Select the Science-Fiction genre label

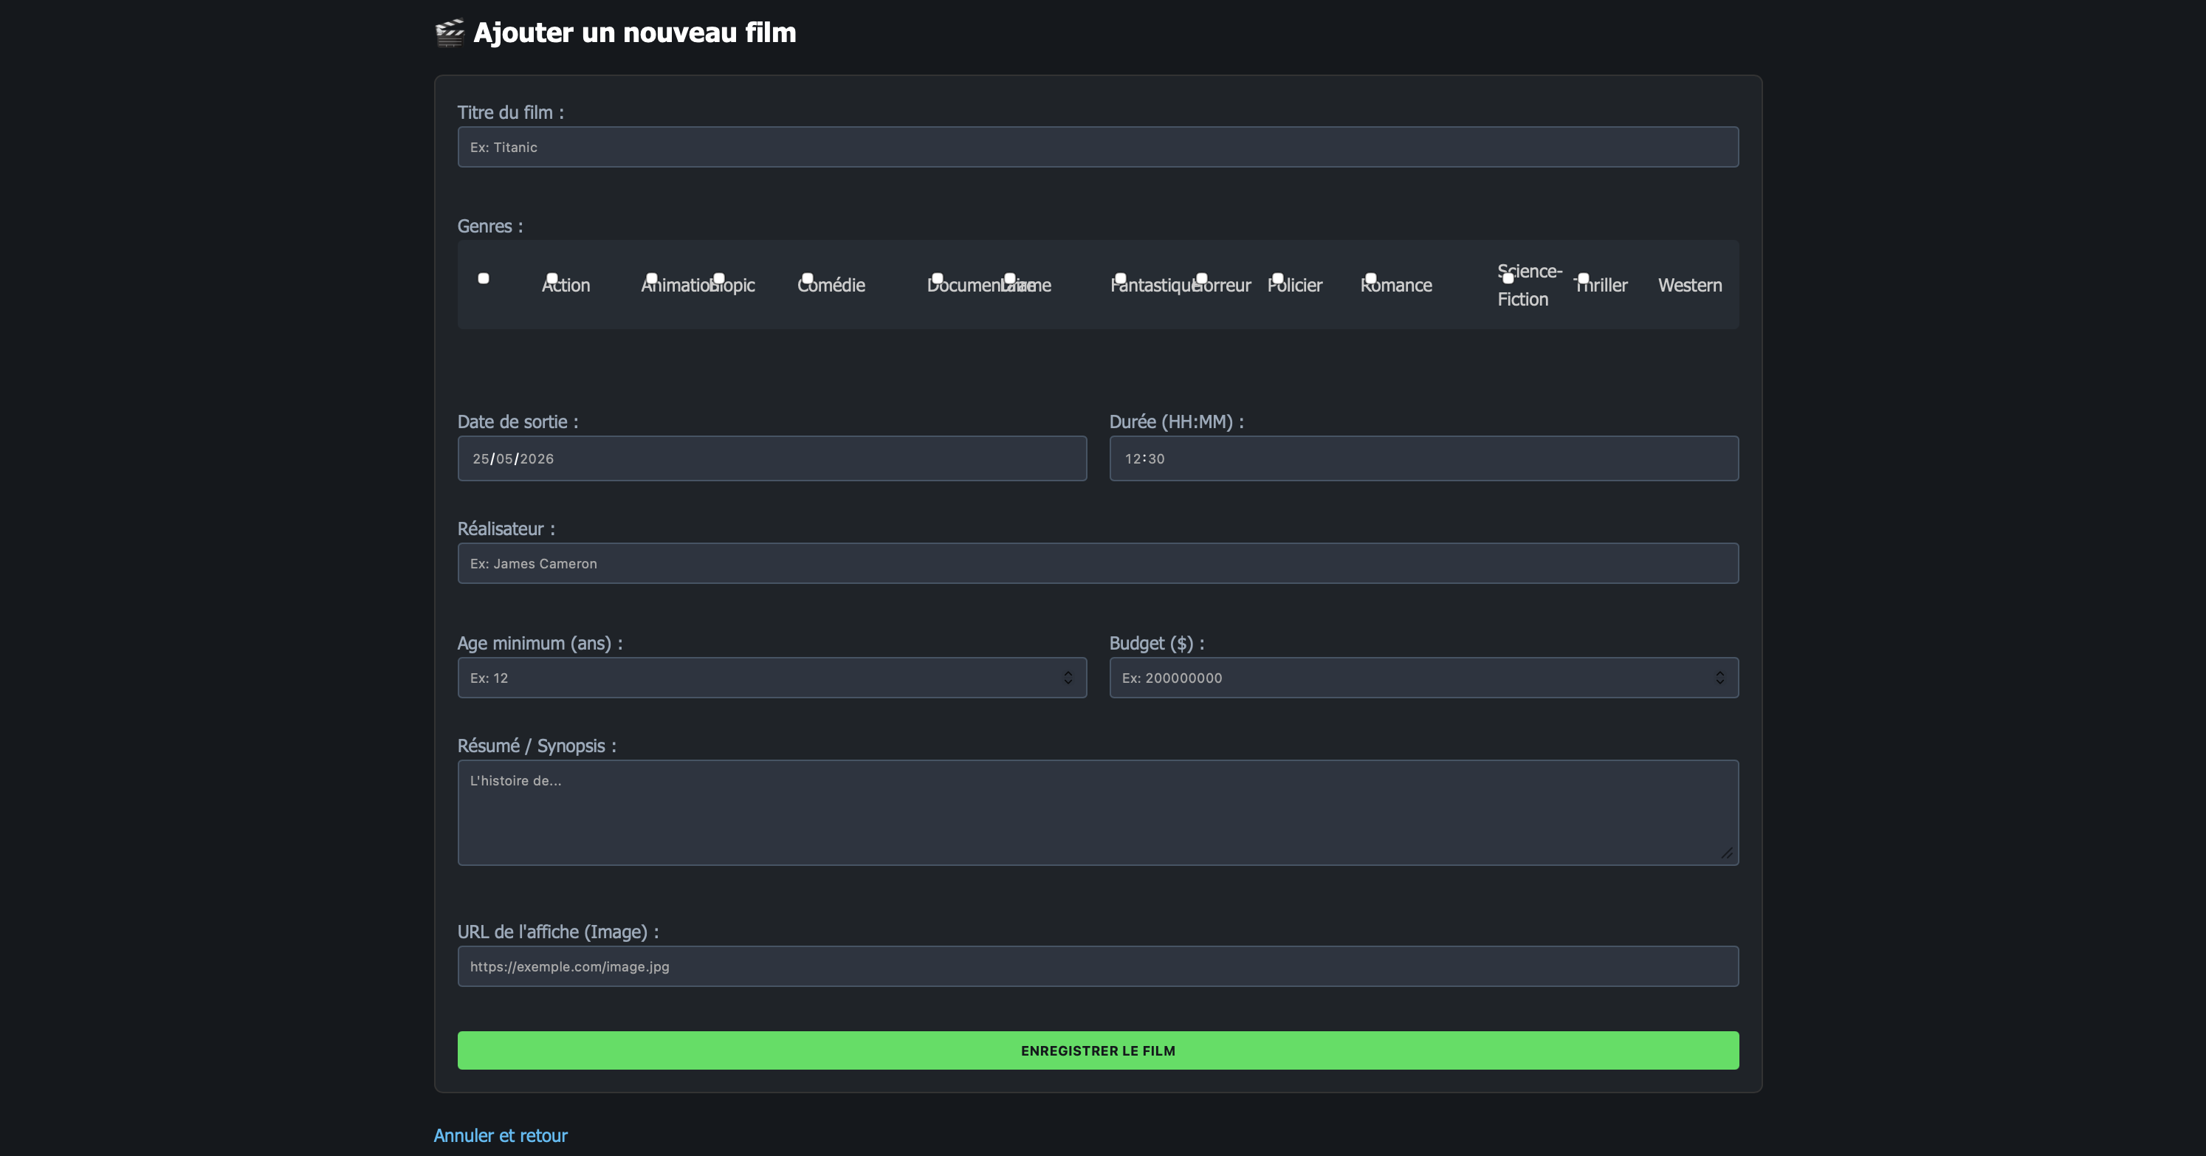tap(1530, 285)
